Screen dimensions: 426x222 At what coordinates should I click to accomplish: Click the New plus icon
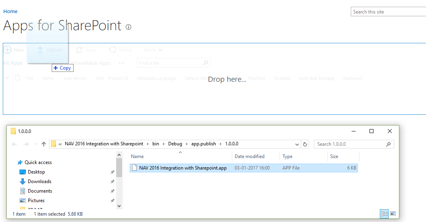click(x=7, y=50)
